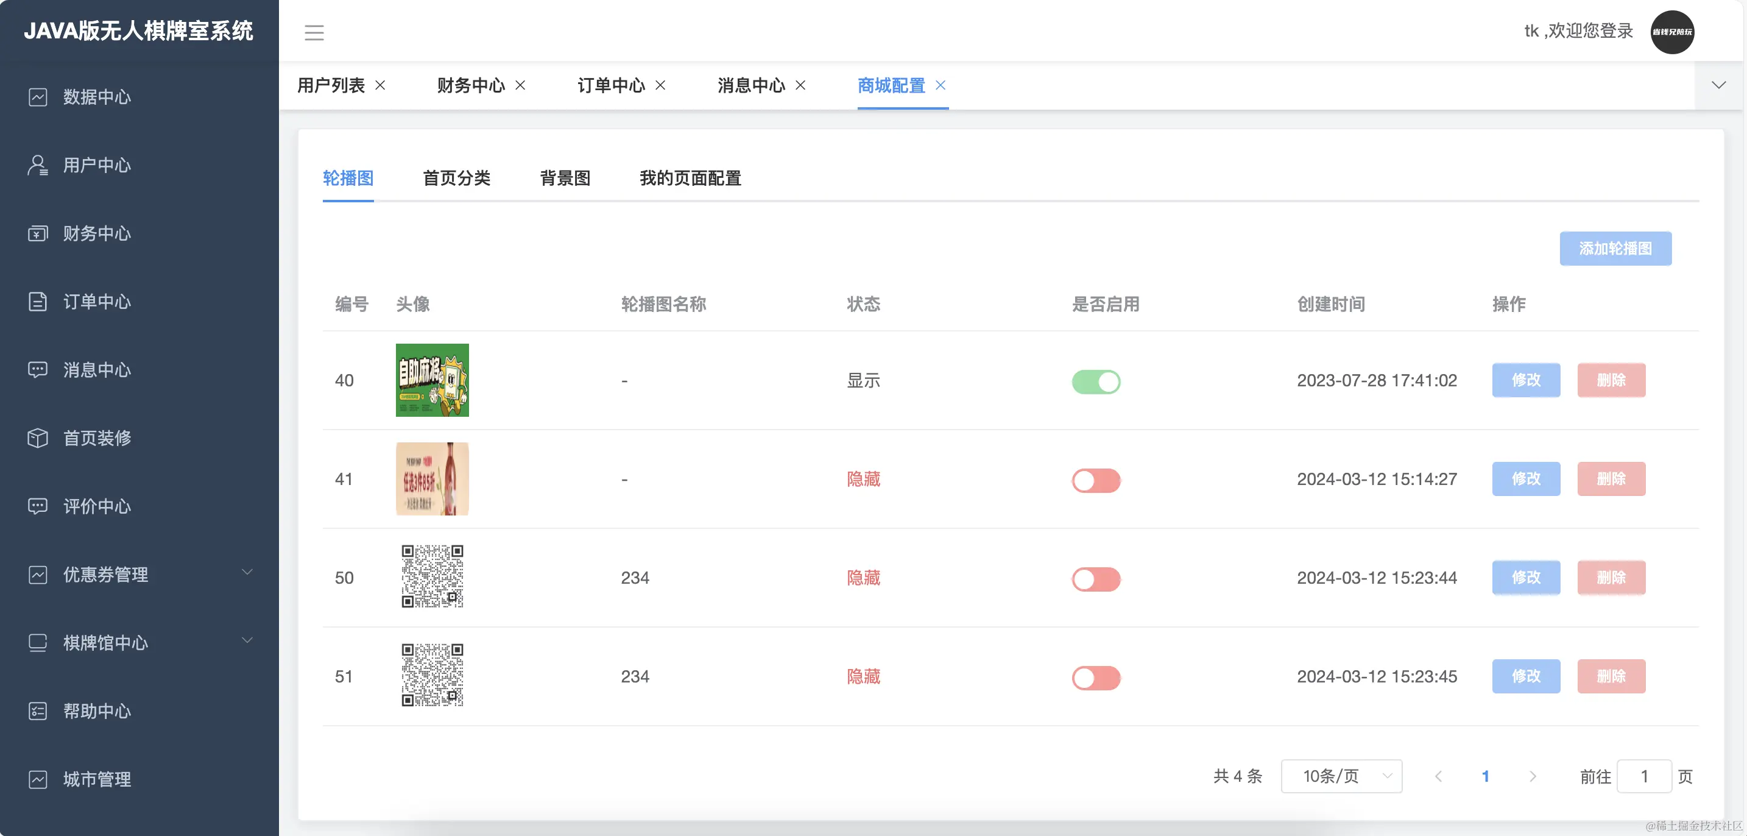Click the 订单中心 sidebar icon

[x=38, y=302]
